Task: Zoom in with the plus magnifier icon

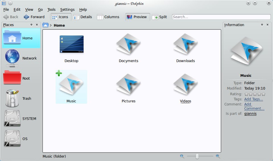Action: [218, 156]
